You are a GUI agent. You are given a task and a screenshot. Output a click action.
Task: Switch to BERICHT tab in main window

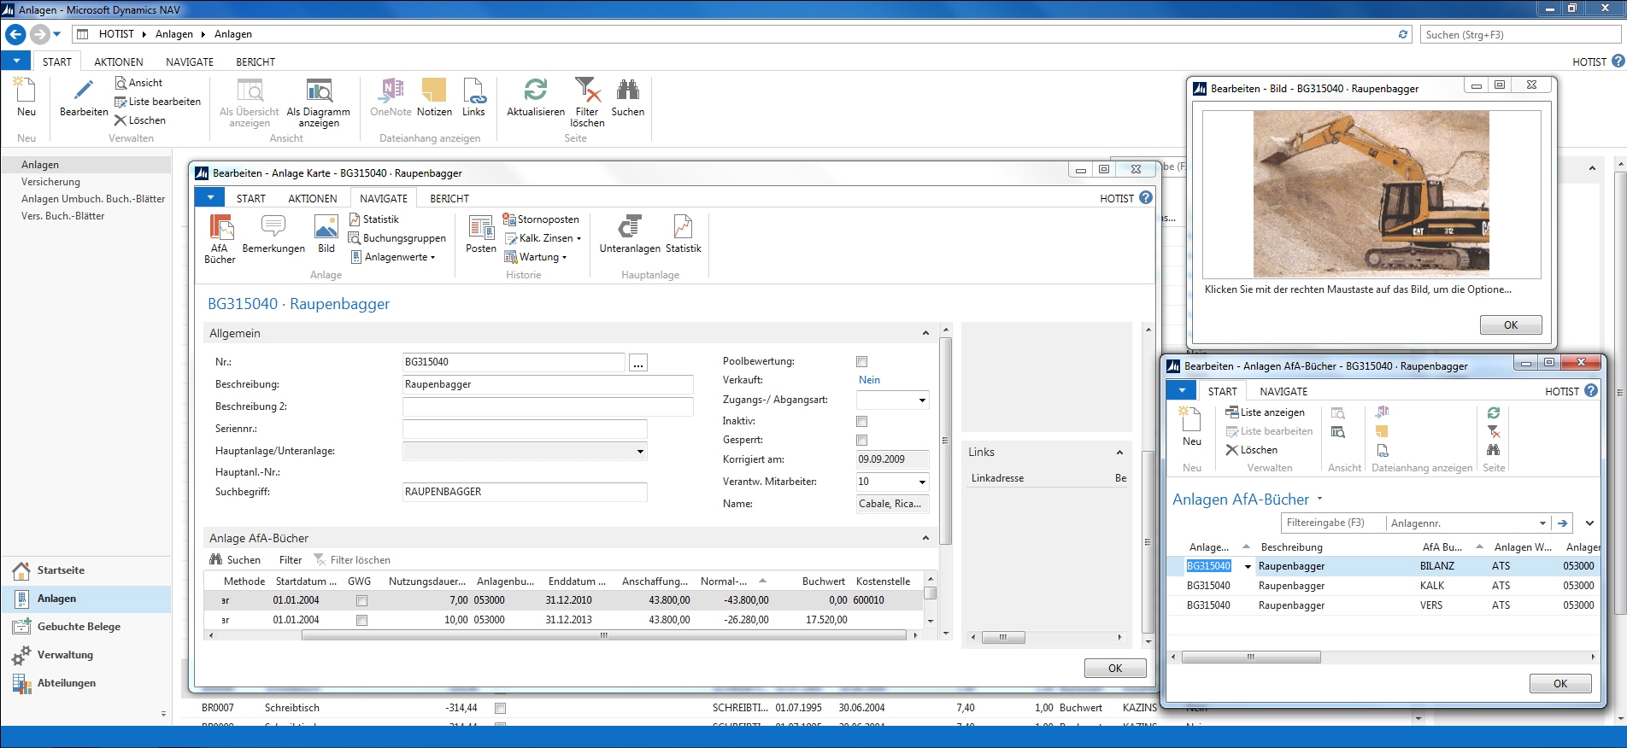click(256, 61)
